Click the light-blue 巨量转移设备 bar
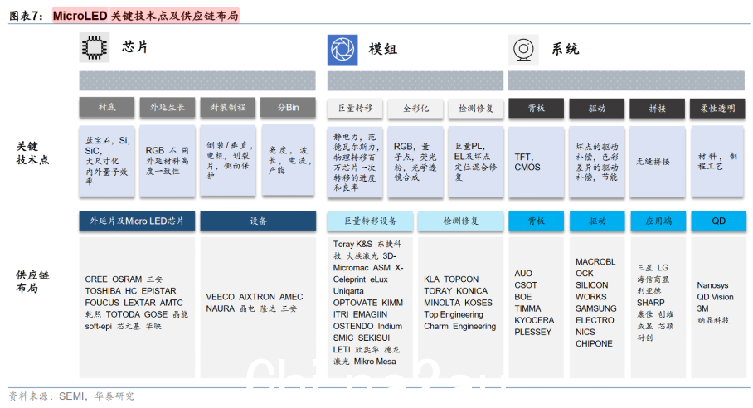 coord(370,221)
